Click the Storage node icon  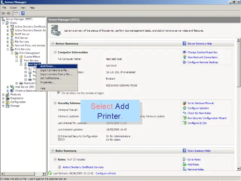[x=8, y=106]
